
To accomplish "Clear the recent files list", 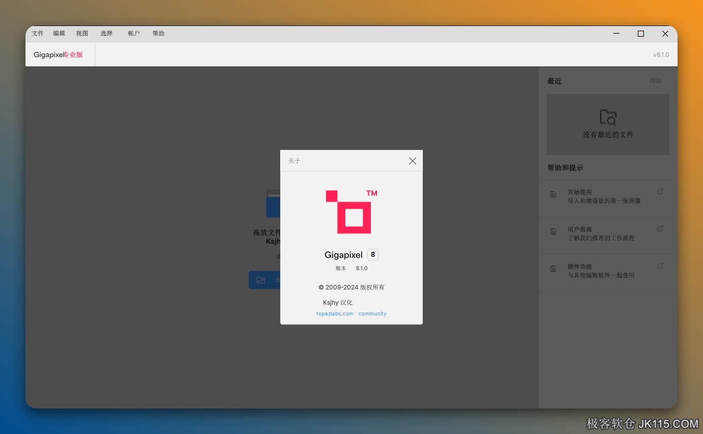I will (x=656, y=81).
